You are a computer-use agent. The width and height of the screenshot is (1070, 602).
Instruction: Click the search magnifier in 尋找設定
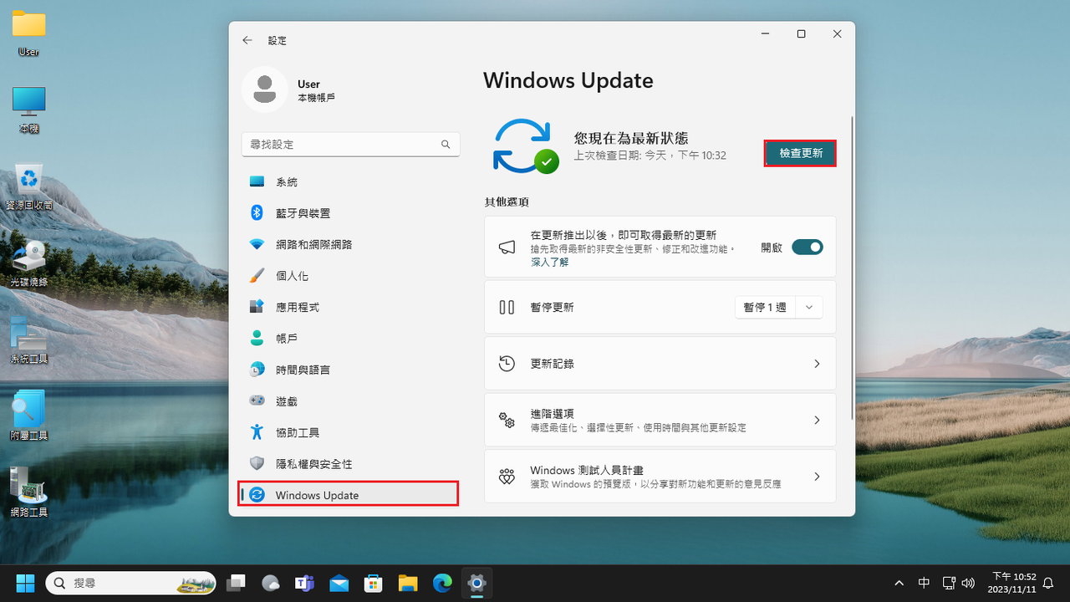coord(446,144)
